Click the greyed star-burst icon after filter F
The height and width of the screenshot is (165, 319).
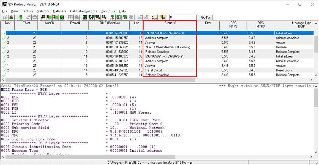[131, 18]
